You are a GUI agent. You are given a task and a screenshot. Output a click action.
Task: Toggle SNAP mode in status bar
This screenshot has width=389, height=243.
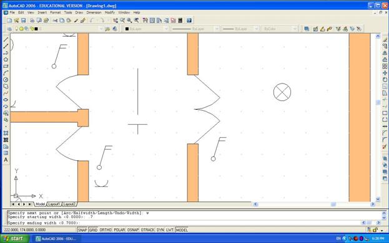82,230
